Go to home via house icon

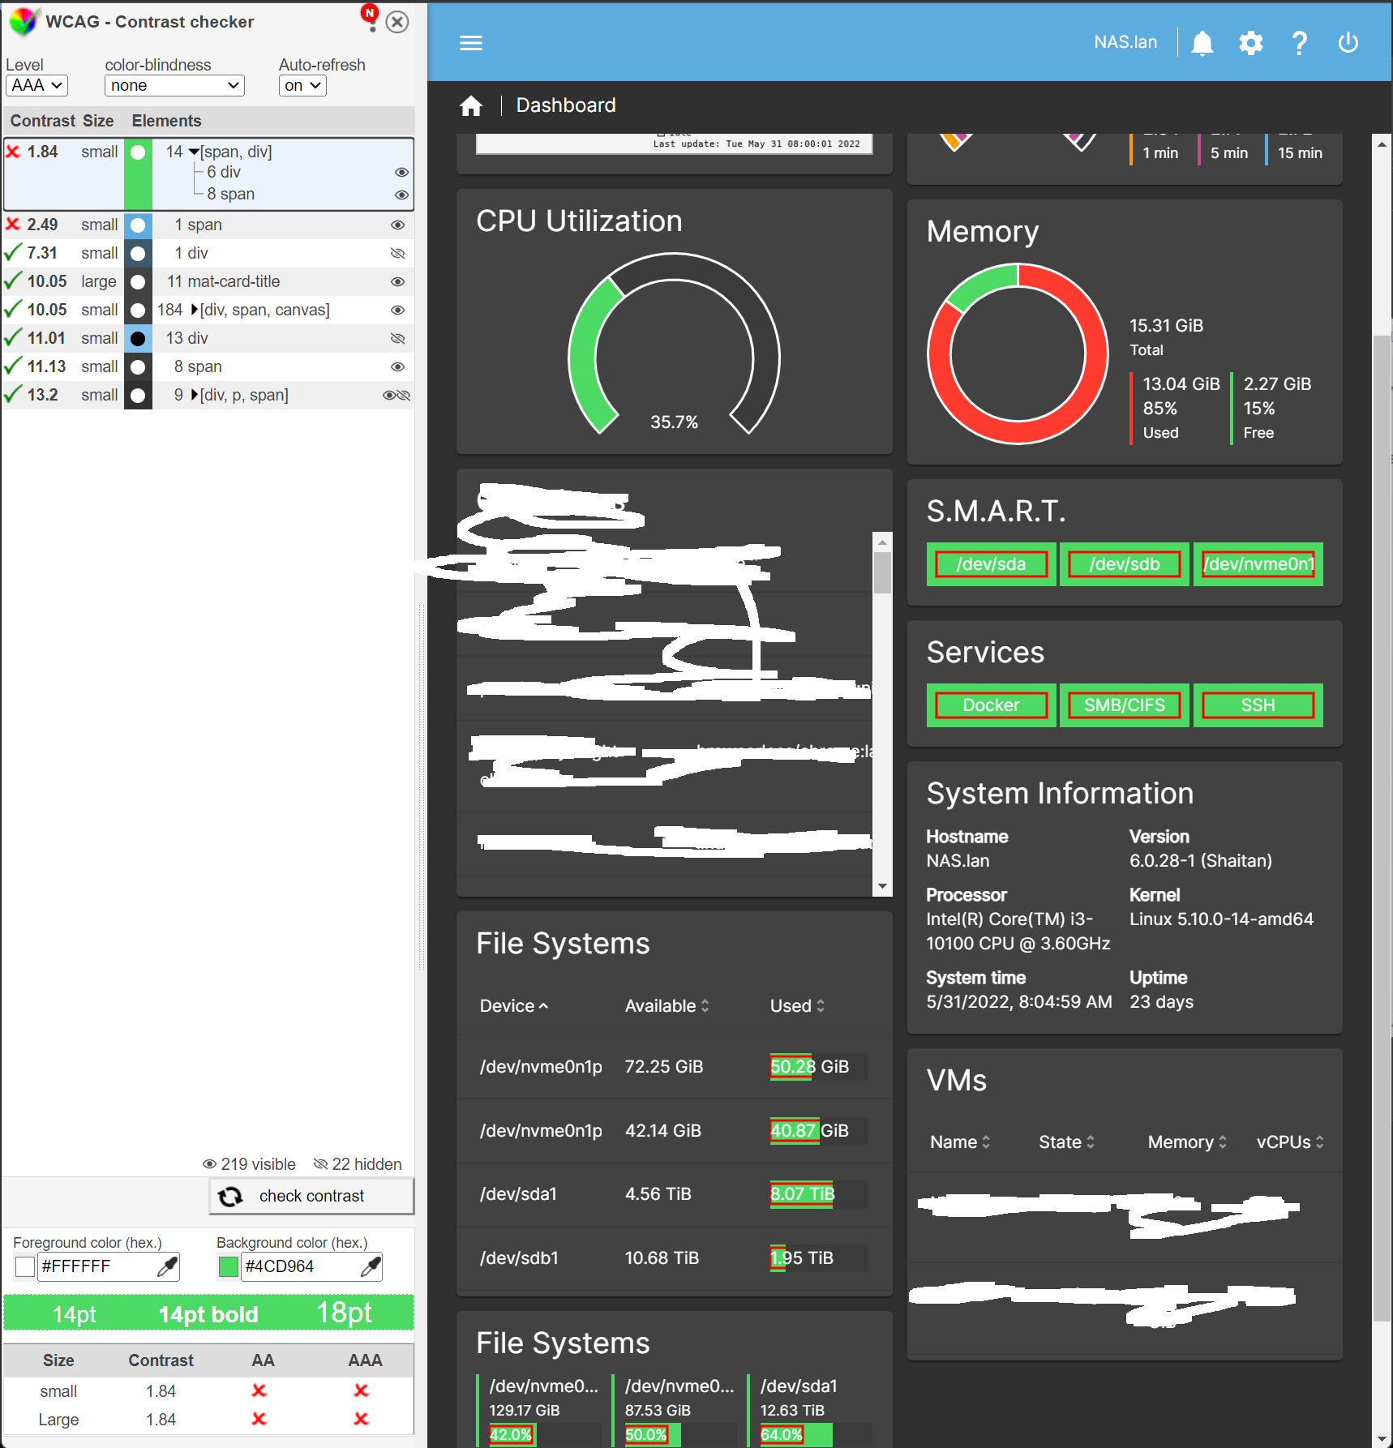[x=471, y=105]
